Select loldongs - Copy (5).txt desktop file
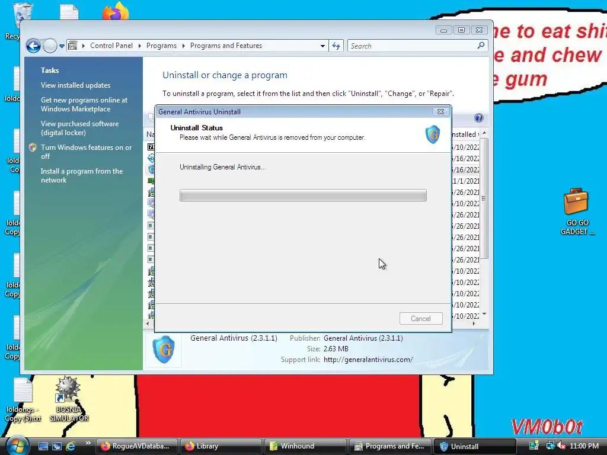 point(23,400)
